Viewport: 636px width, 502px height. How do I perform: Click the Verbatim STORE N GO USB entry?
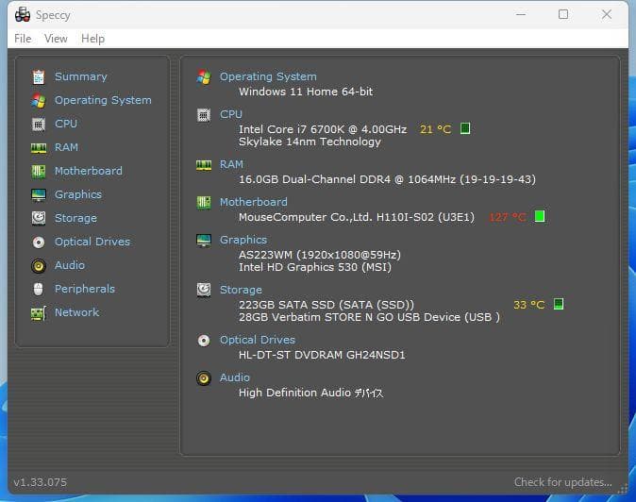pyautogui.click(x=369, y=317)
